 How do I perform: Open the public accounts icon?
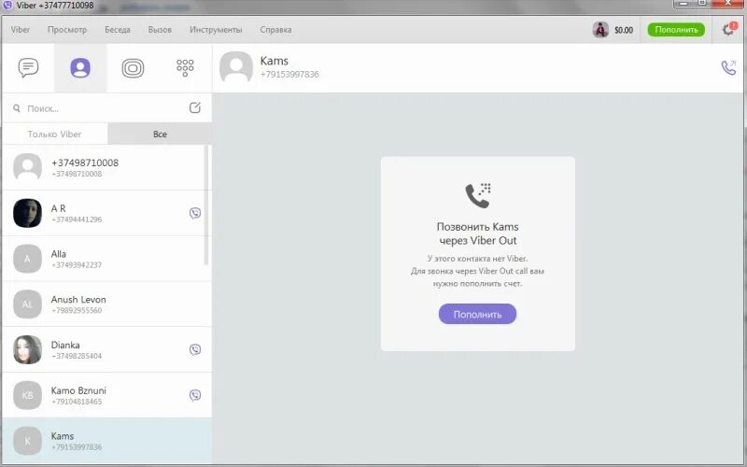(x=133, y=68)
